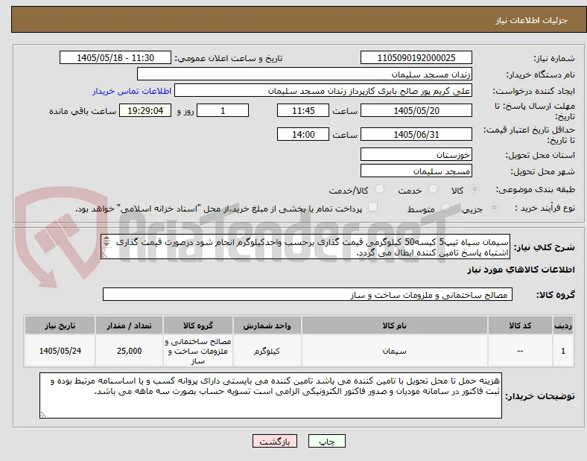This screenshot has width=587, height=461.
Task: Click the scroll arrows of the description box
Action: [107, 241]
